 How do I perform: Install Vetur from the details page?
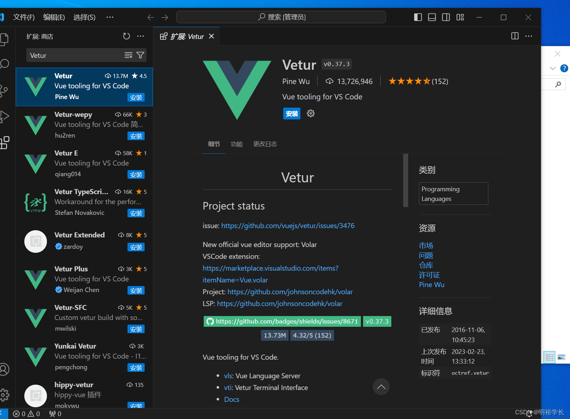292,114
